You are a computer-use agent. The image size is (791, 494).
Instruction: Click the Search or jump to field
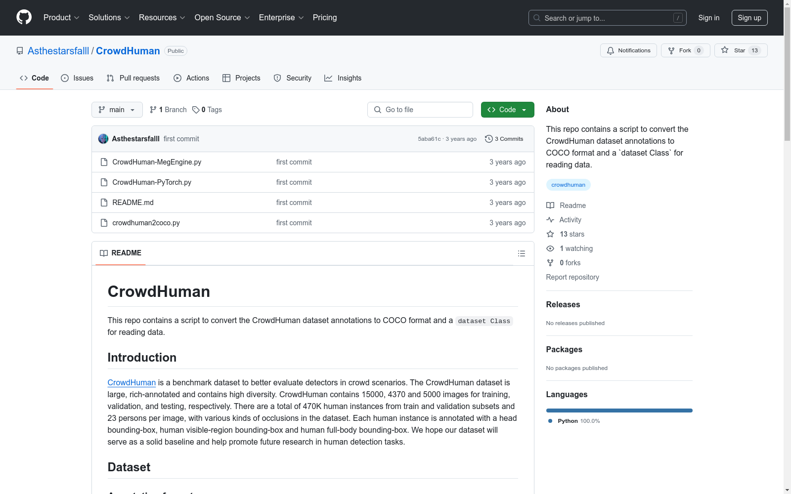pos(608,18)
